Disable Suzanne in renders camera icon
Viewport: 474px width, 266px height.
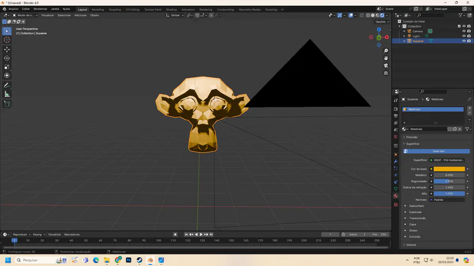coord(469,41)
